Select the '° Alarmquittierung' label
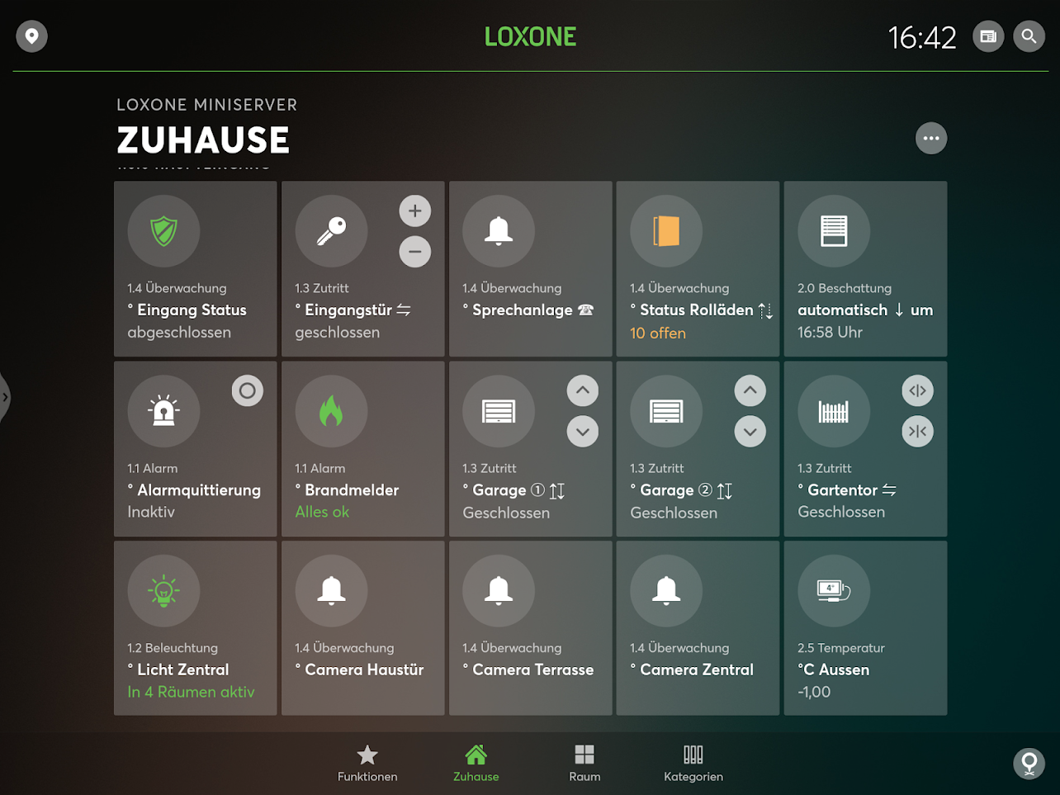 click(194, 490)
